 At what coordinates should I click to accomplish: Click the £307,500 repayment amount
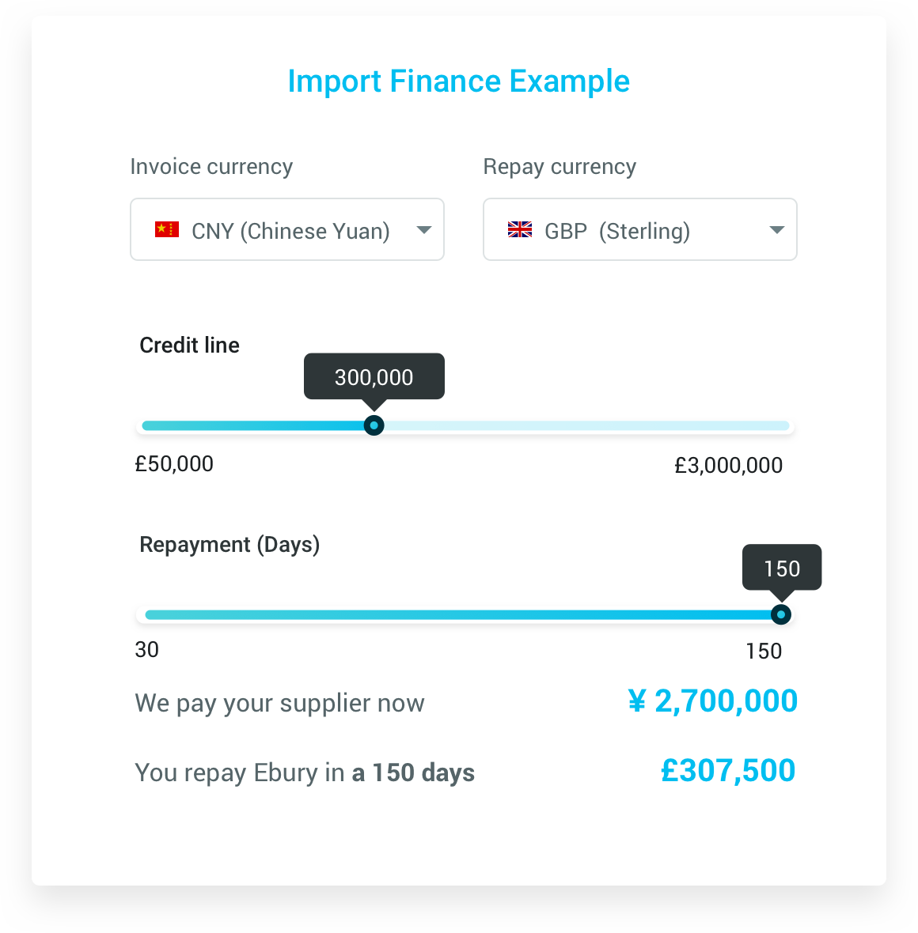[x=728, y=771]
